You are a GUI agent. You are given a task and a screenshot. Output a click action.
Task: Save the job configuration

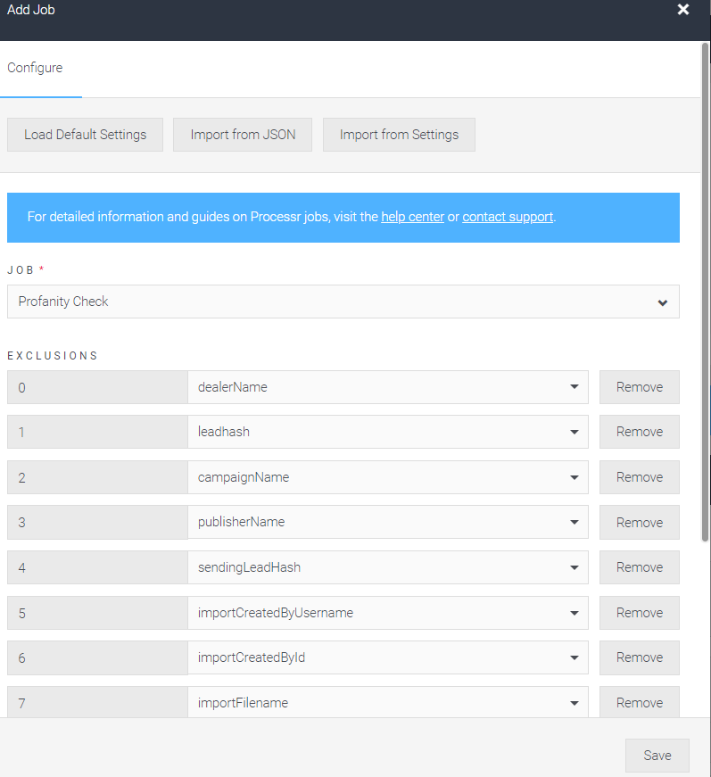[657, 756]
